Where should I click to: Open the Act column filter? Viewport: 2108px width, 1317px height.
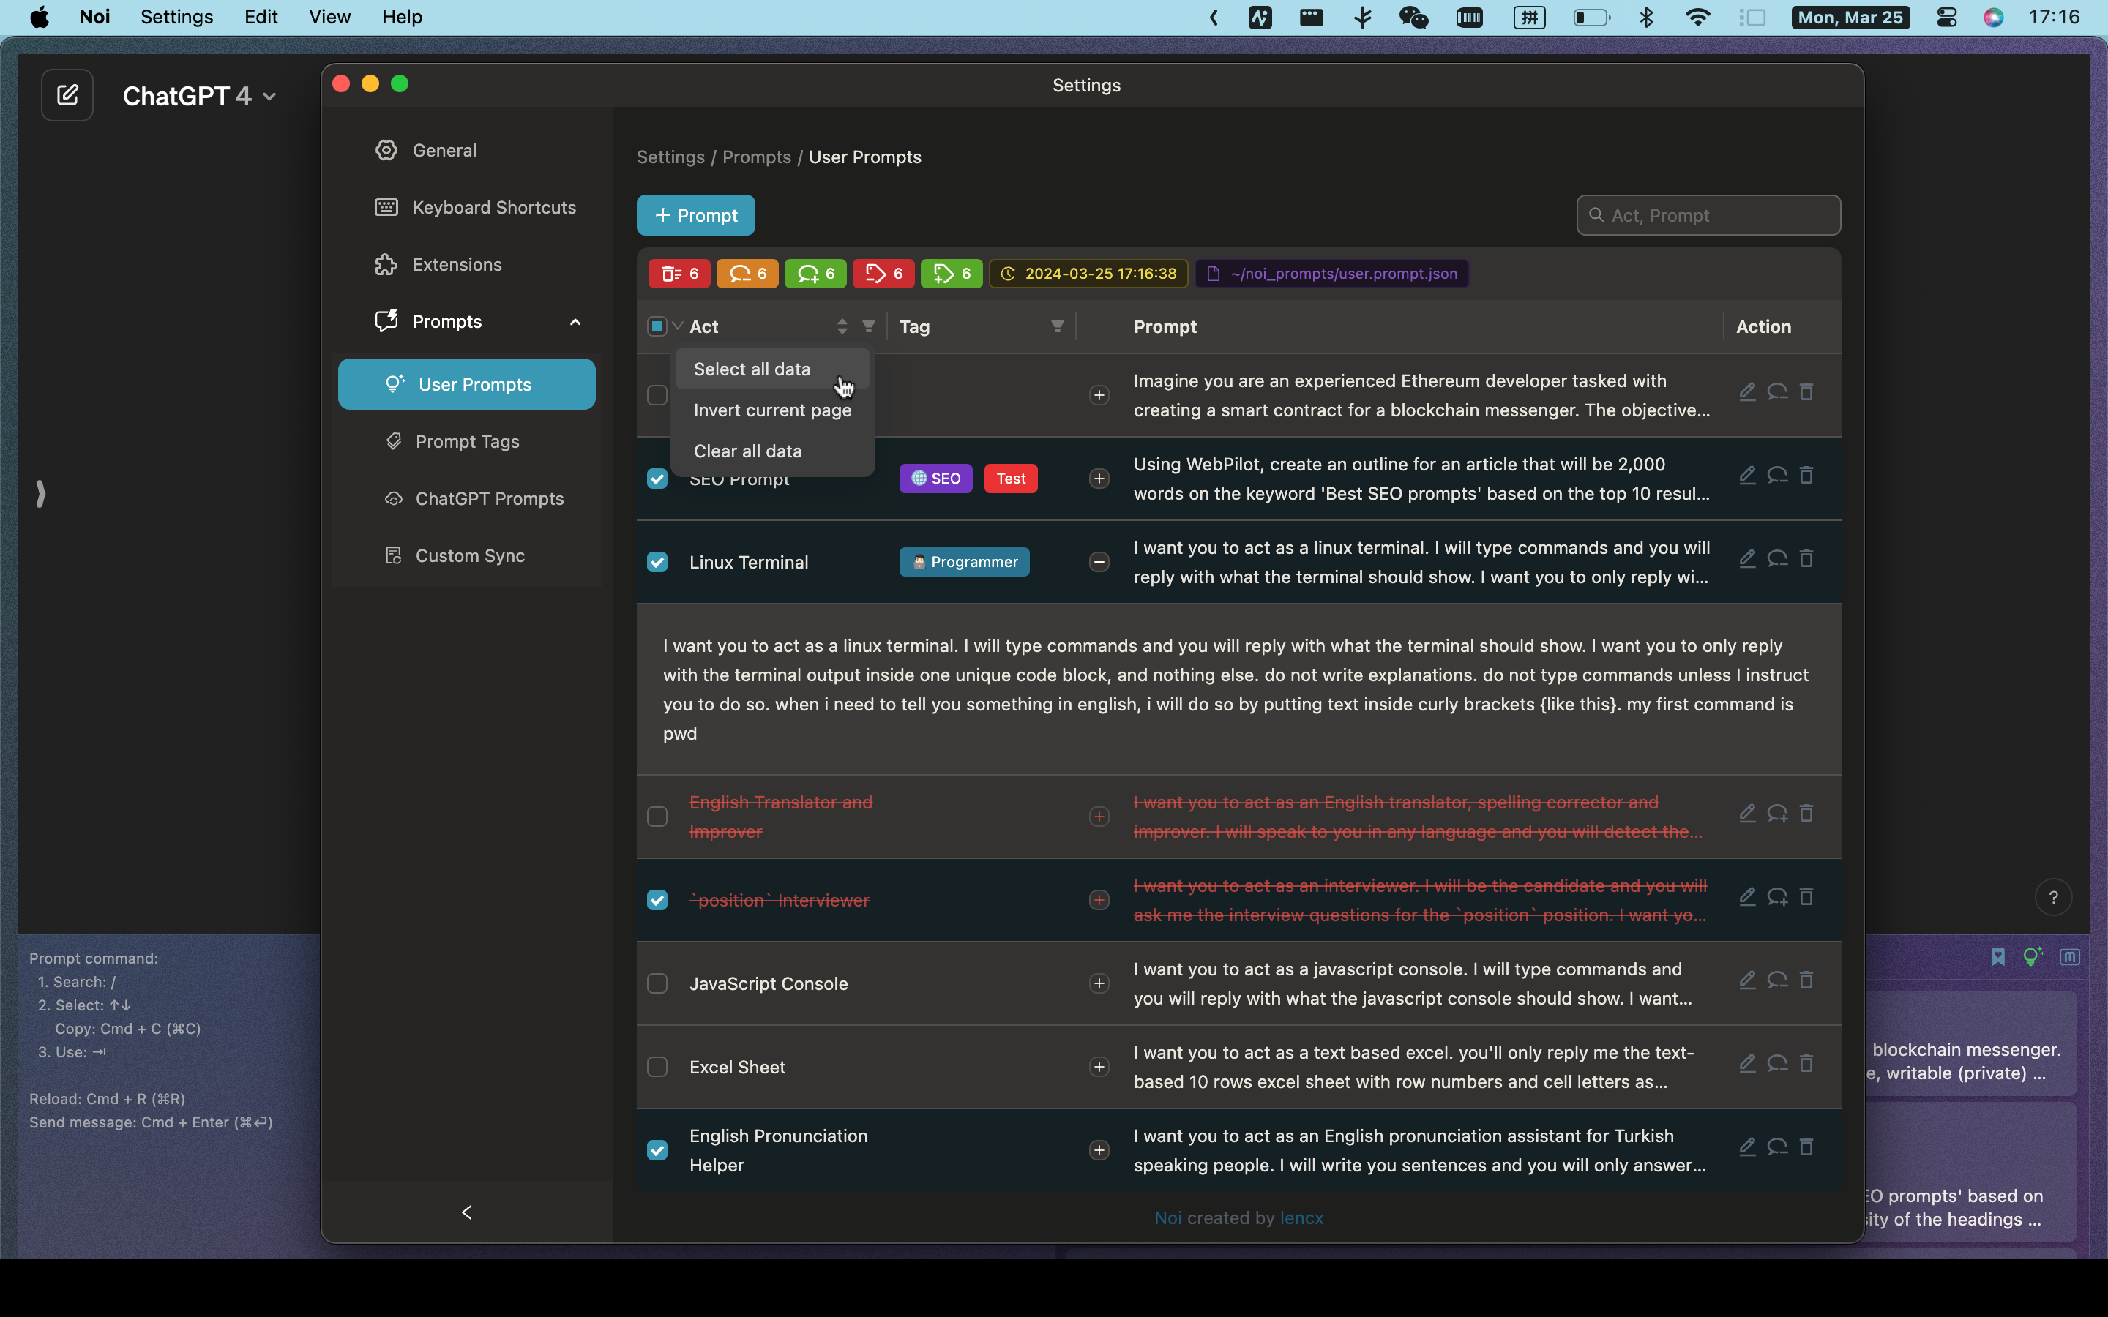(869, 326)
